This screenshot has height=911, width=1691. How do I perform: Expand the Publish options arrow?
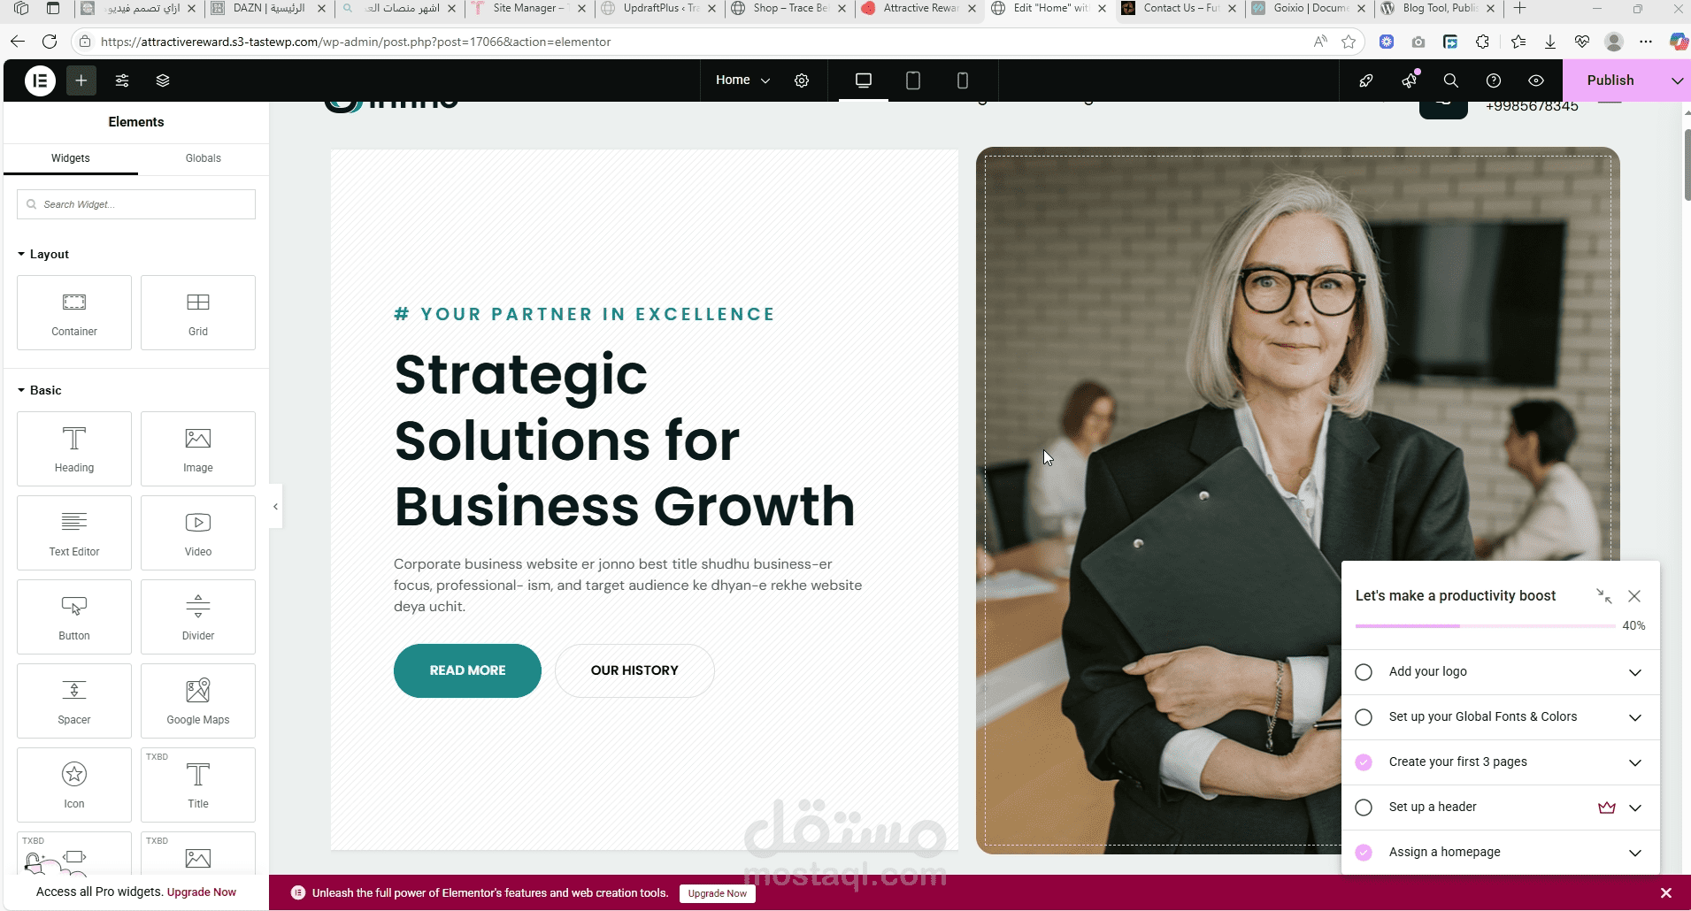tap(1677, 80)
